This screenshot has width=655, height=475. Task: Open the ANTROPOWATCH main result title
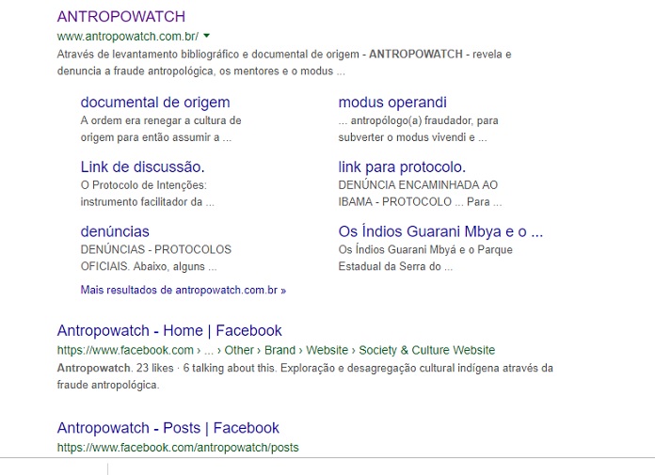pyautogui.click(x=120, y=16)
